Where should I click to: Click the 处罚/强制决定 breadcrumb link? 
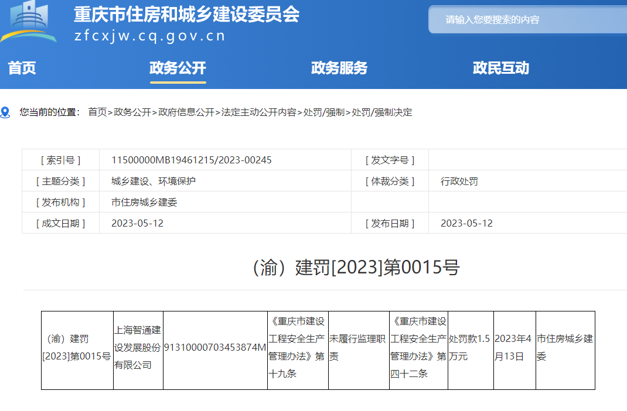(x=381, y=112)
